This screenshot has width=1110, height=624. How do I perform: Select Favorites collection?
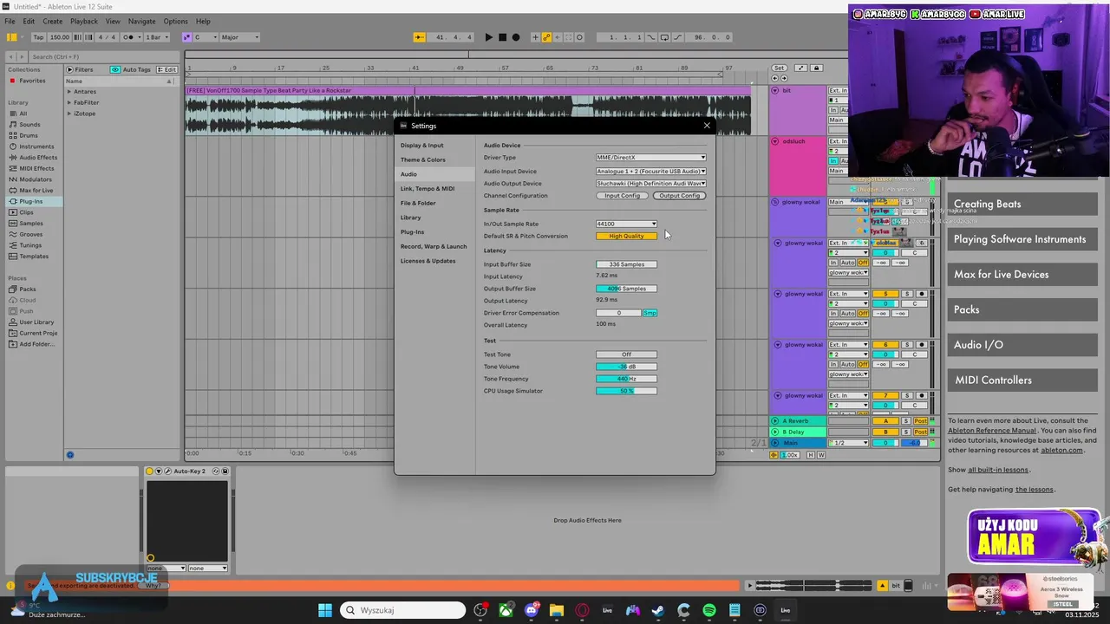(31, 81)
